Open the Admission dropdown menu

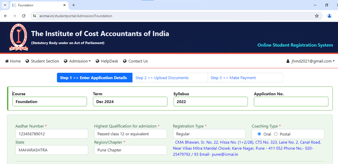coord(77,61)
